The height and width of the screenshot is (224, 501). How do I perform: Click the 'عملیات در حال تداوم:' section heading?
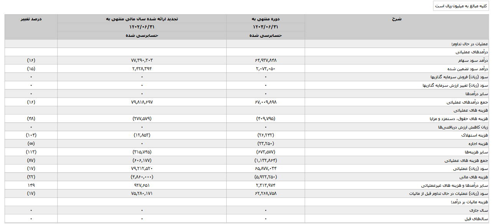[470, 44]
